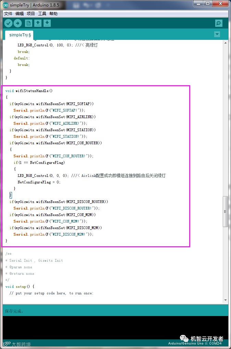The height and width of the screenshot is (349, 231).
Task: Click the '* @return none' comment line
Action: pos(20,273)
